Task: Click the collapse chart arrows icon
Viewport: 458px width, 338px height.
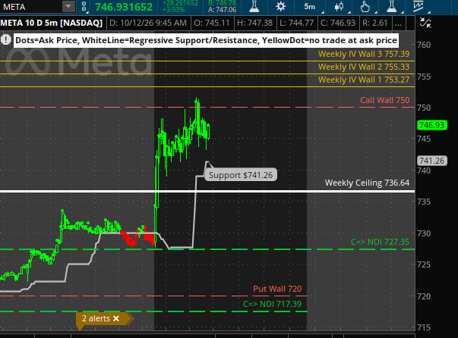Action: click(x=425, y=23)
